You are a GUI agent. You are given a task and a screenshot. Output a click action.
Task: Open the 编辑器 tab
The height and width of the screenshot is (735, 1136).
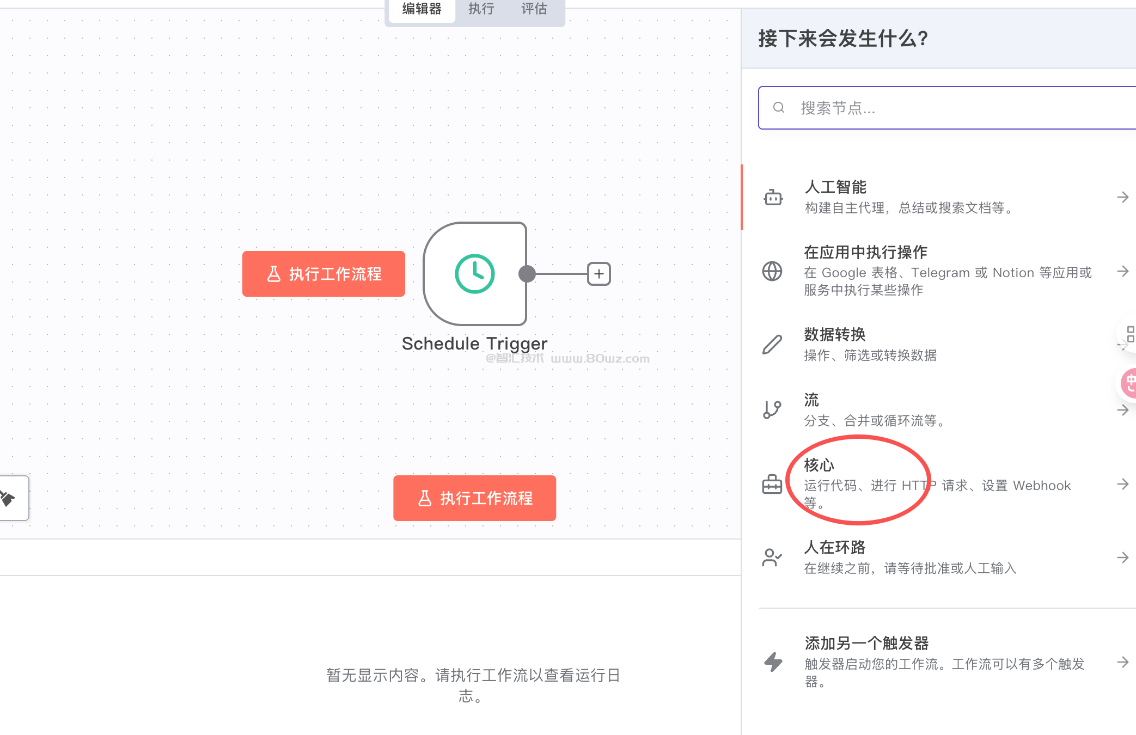click(x=422, y=9)
